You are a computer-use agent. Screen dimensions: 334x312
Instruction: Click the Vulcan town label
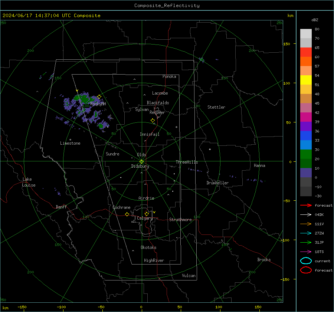[189, 276]
